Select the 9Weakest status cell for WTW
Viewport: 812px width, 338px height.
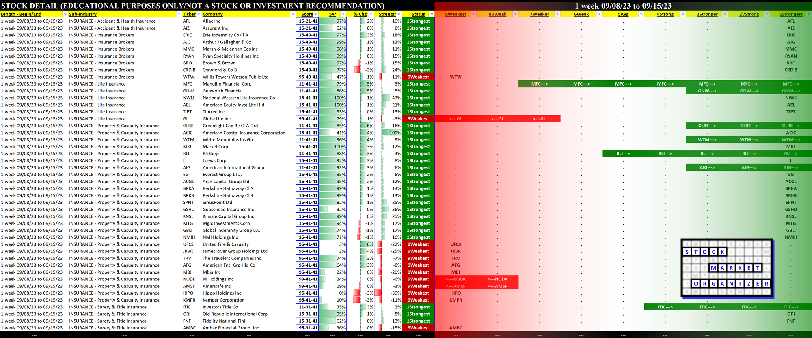click(x=418, y=77)
